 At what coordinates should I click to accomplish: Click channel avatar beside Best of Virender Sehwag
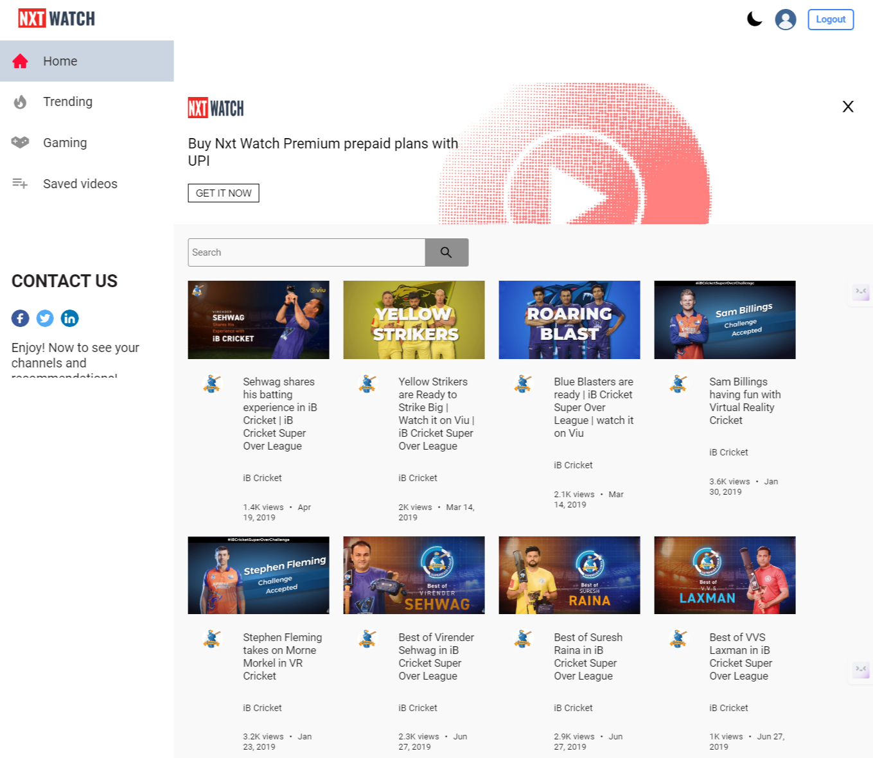367,639
